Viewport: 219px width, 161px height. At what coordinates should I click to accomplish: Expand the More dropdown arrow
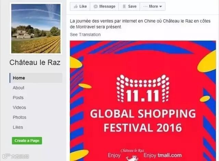160,7
